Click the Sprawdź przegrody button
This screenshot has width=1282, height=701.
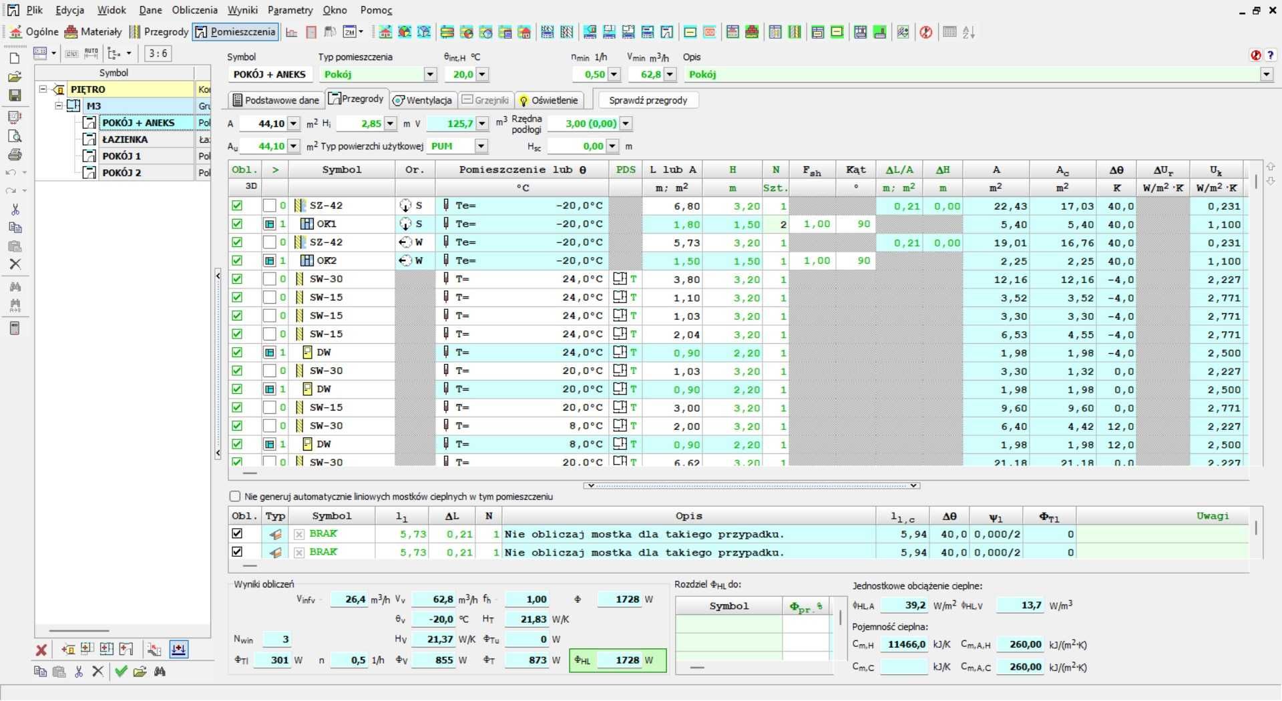(648, 100)
